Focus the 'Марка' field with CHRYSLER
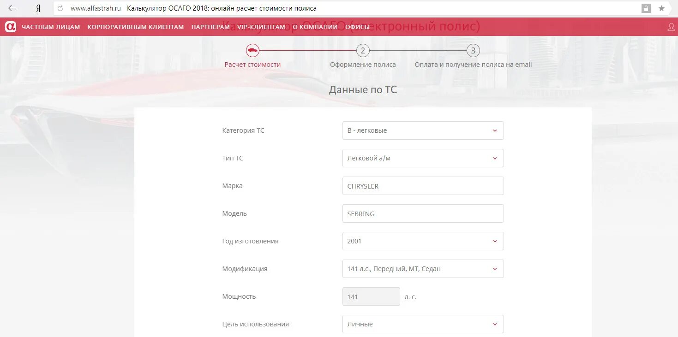This screenshot has width=678, height=337. tap(423, 186)
